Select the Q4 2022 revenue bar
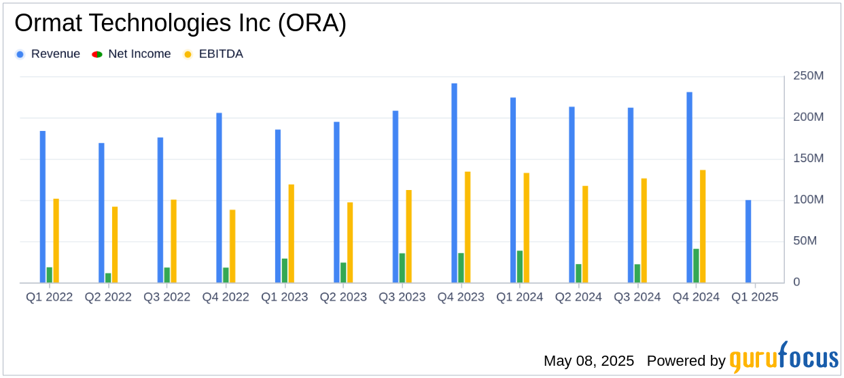This screenshot has width=844, height=378. [x=219, y=198]
